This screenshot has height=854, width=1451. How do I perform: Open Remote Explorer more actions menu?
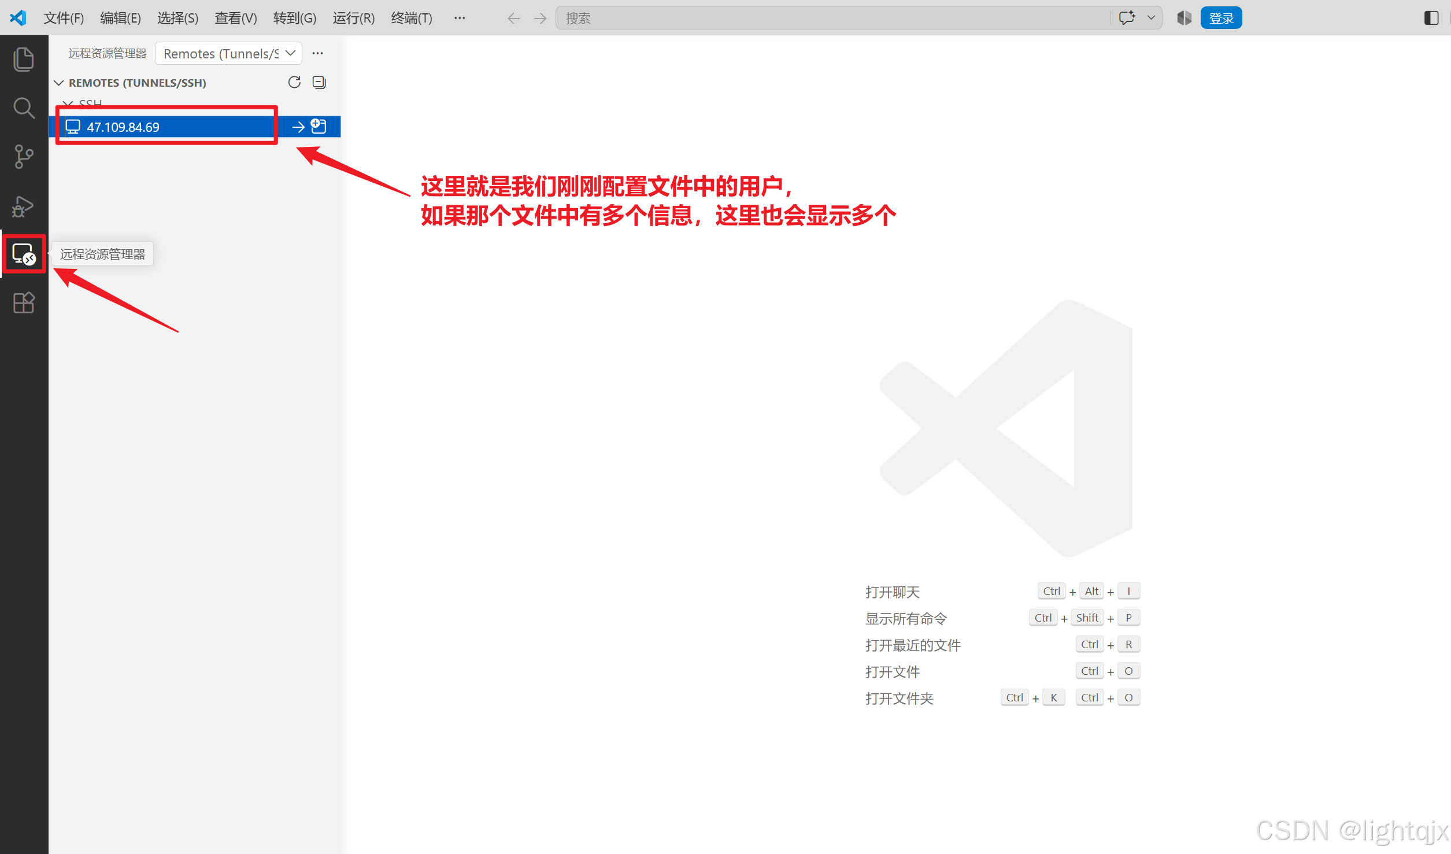click(318, 53)
